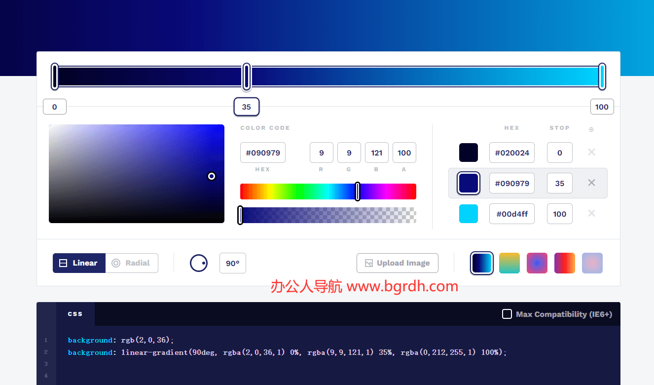The height and width of the screenshot is (385, 654).
Task: Edit the G value field
Action: [x=349, y=153]
